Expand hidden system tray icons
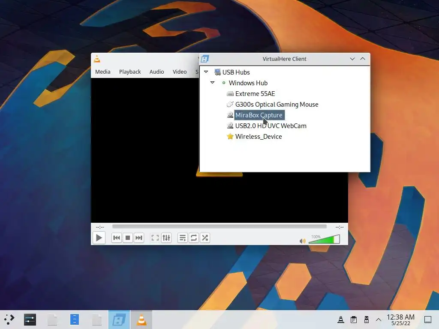 click(x=379, y=320)
